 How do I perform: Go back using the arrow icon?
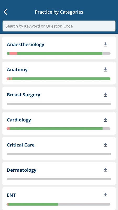(x=6, y=12)
